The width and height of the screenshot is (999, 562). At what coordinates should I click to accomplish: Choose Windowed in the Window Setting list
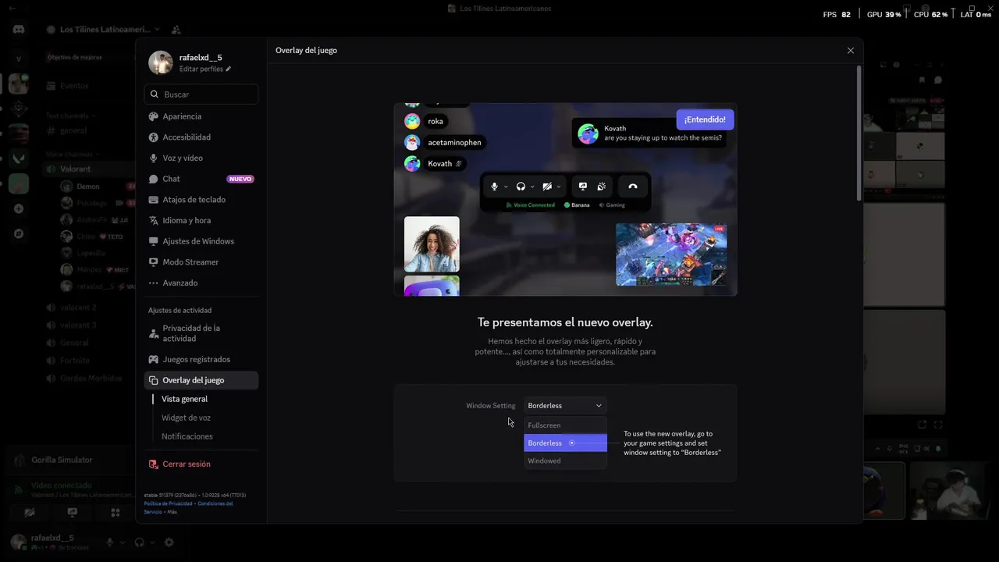tap(565, 461)
